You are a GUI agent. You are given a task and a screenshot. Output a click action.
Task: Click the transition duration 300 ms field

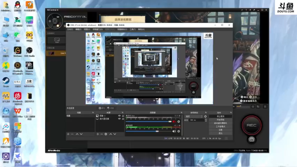[197, 120]
